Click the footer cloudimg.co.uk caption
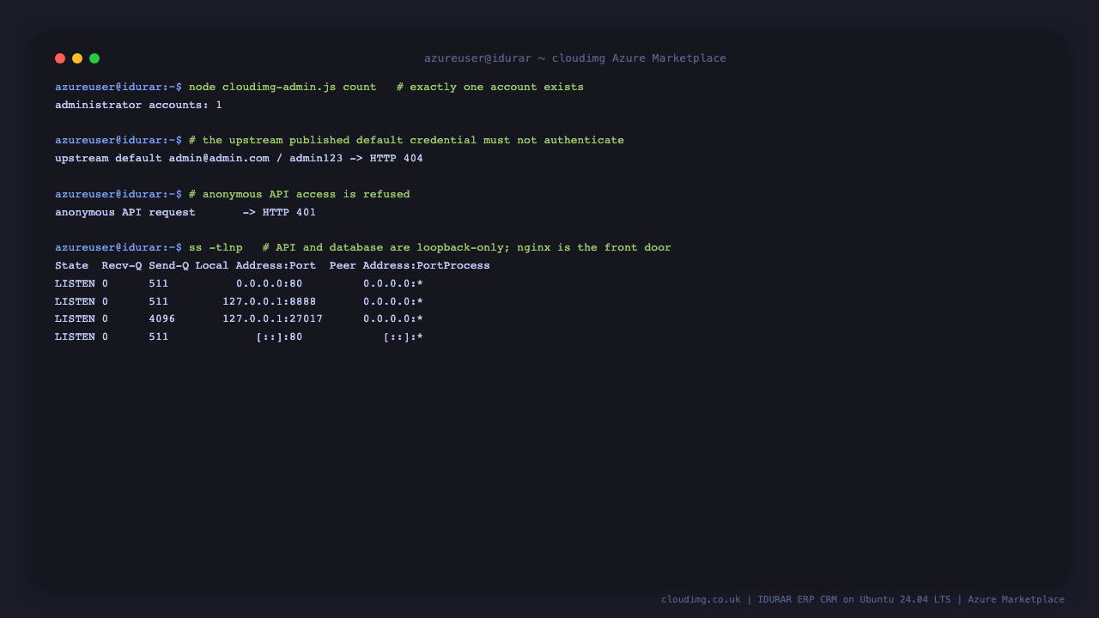The height and width of the screenshot is (618, 1099). click(863, 599)
